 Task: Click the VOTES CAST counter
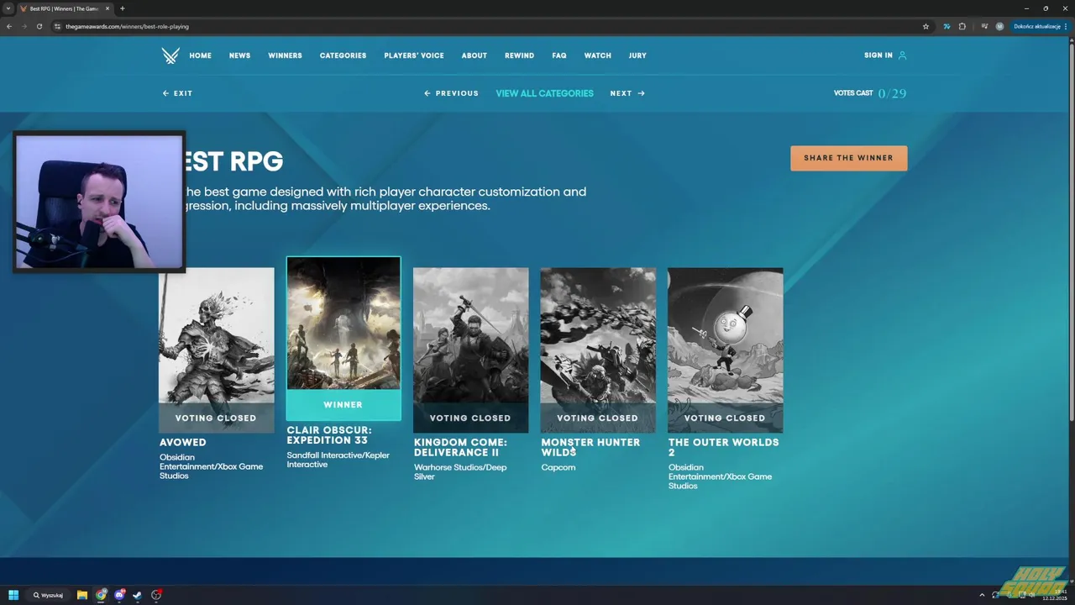click(870, 93)
